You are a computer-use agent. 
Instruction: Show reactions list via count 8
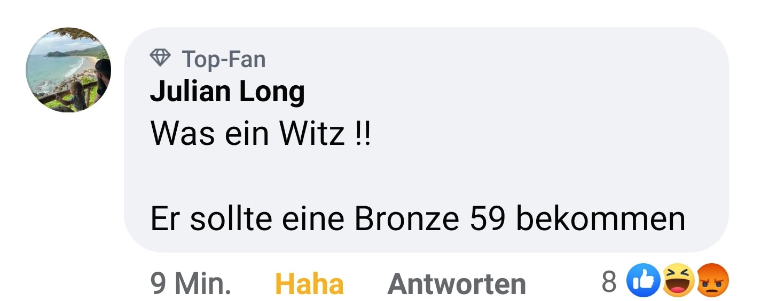[609, 282]
